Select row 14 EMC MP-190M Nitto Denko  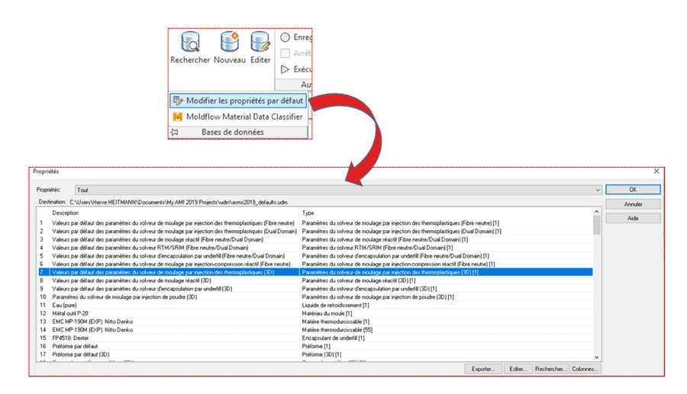point(315,330)
